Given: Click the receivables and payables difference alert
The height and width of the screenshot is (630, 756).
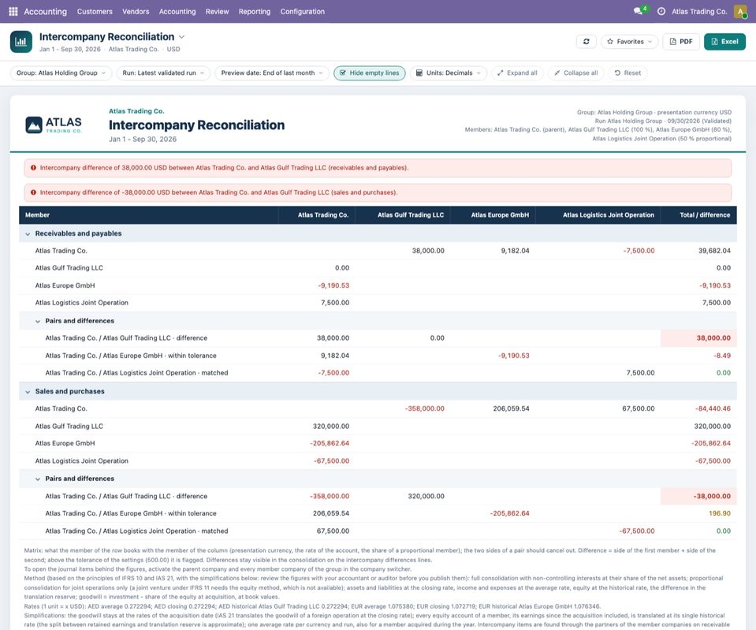Looking at the screenshot, I should tap(378, 168).
